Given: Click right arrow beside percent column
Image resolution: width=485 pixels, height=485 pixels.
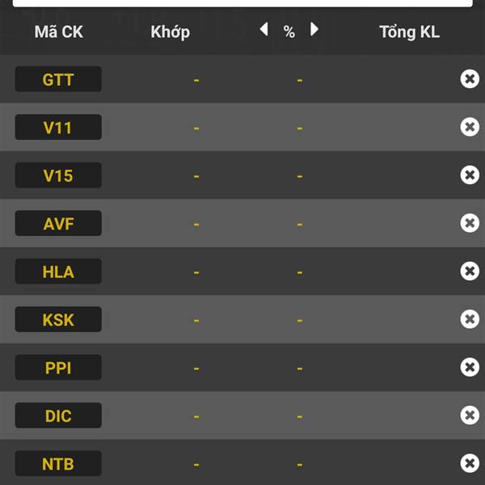Looking at the screenshot, I should (x=314, y=30).
